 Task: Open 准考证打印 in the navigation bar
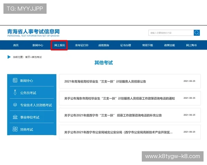tap(81, 45)
